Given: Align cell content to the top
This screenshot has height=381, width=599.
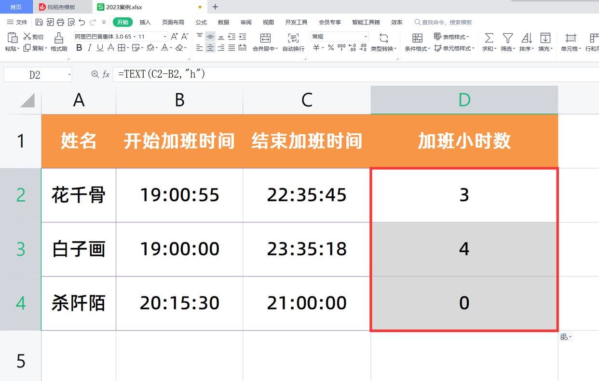Looking at the screenshot, I should coord(200,36).
